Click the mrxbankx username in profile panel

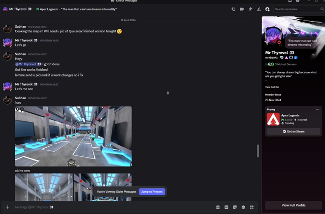click(x=271, y=58)
